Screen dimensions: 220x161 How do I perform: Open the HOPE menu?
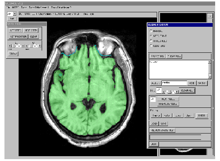click(15, 7)
